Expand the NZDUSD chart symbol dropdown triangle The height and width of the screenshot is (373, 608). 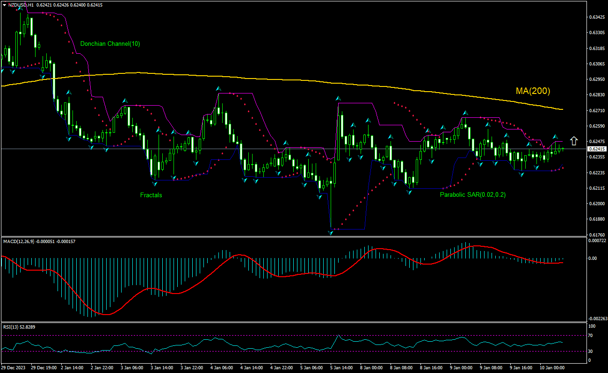click(5, 5)
